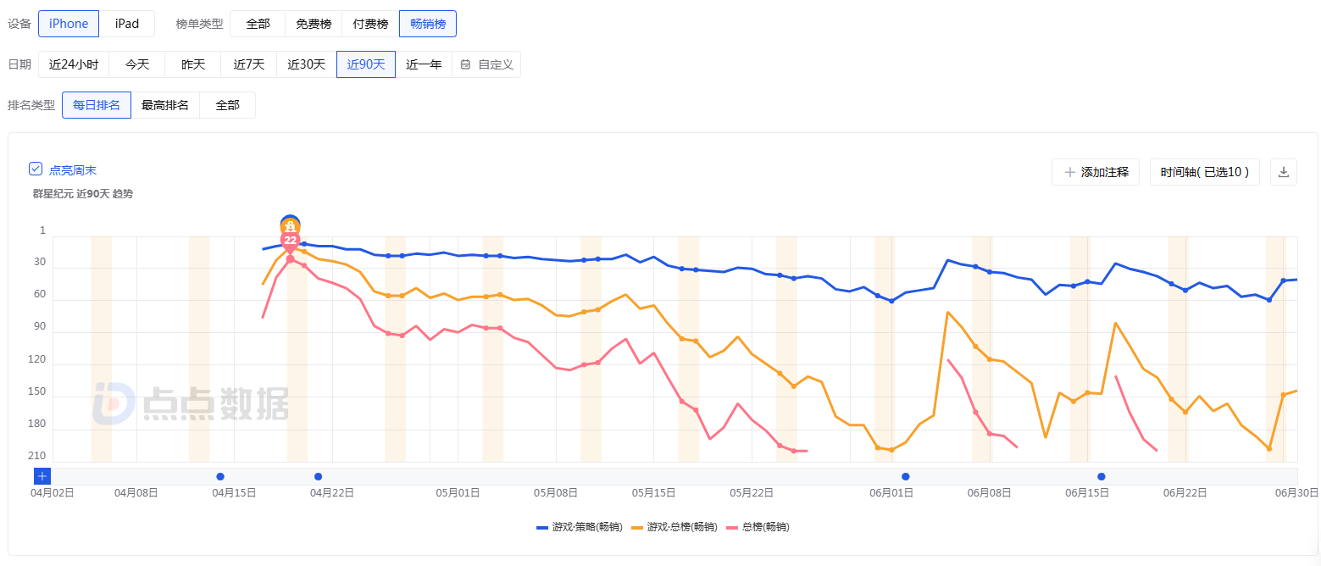Click the blue plus icon on timeline

(x=42, y=476)
